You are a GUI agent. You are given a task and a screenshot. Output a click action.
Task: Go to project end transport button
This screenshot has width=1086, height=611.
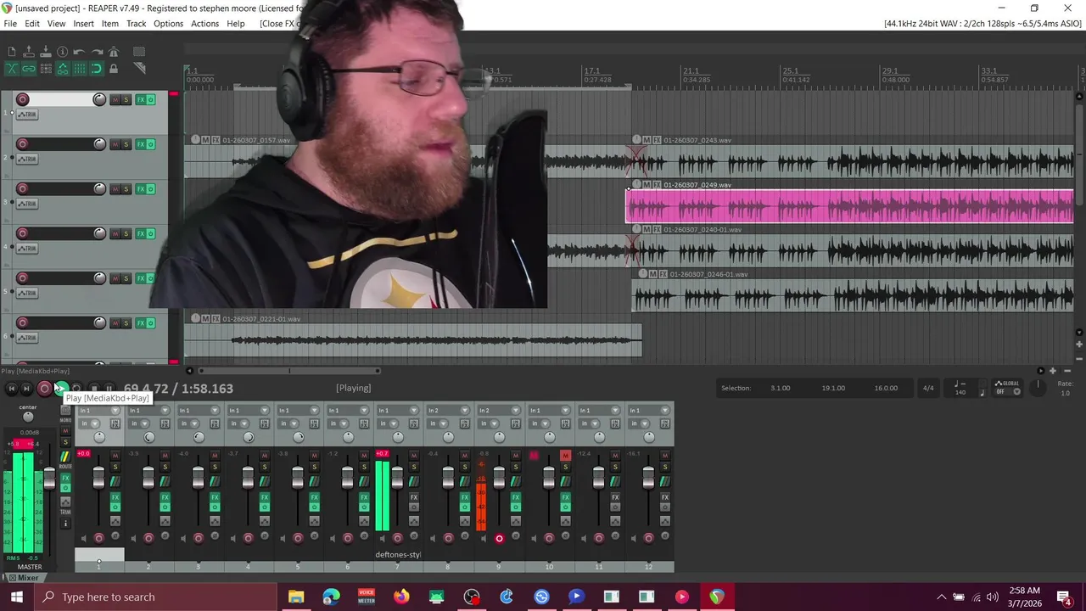coord(26,389)
